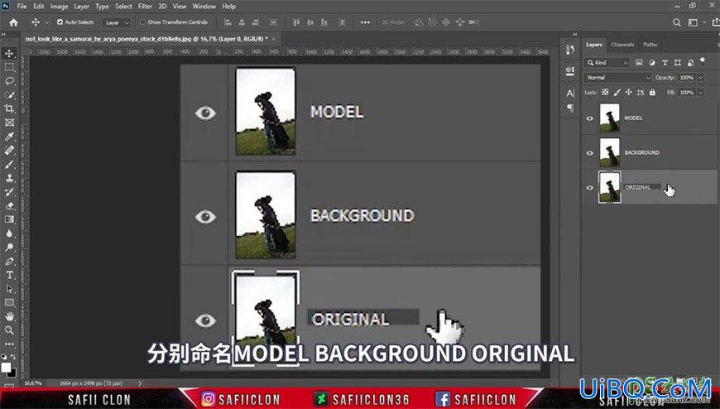The height and width of the screenshot is (409, 720).
Task: Select the Blur tool
Action: pos(9,233)
